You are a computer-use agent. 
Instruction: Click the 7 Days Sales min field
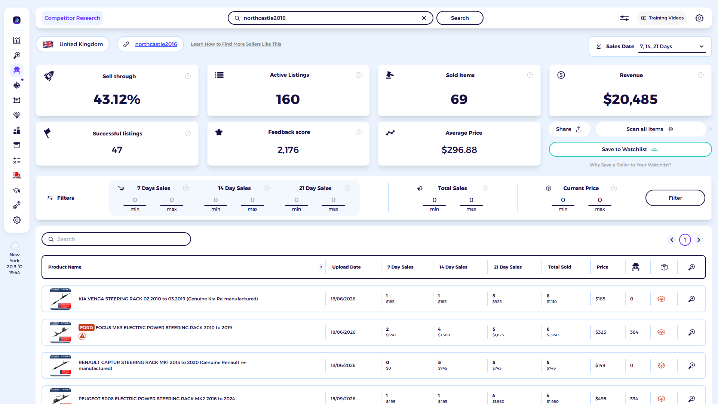tap(135, 201)
